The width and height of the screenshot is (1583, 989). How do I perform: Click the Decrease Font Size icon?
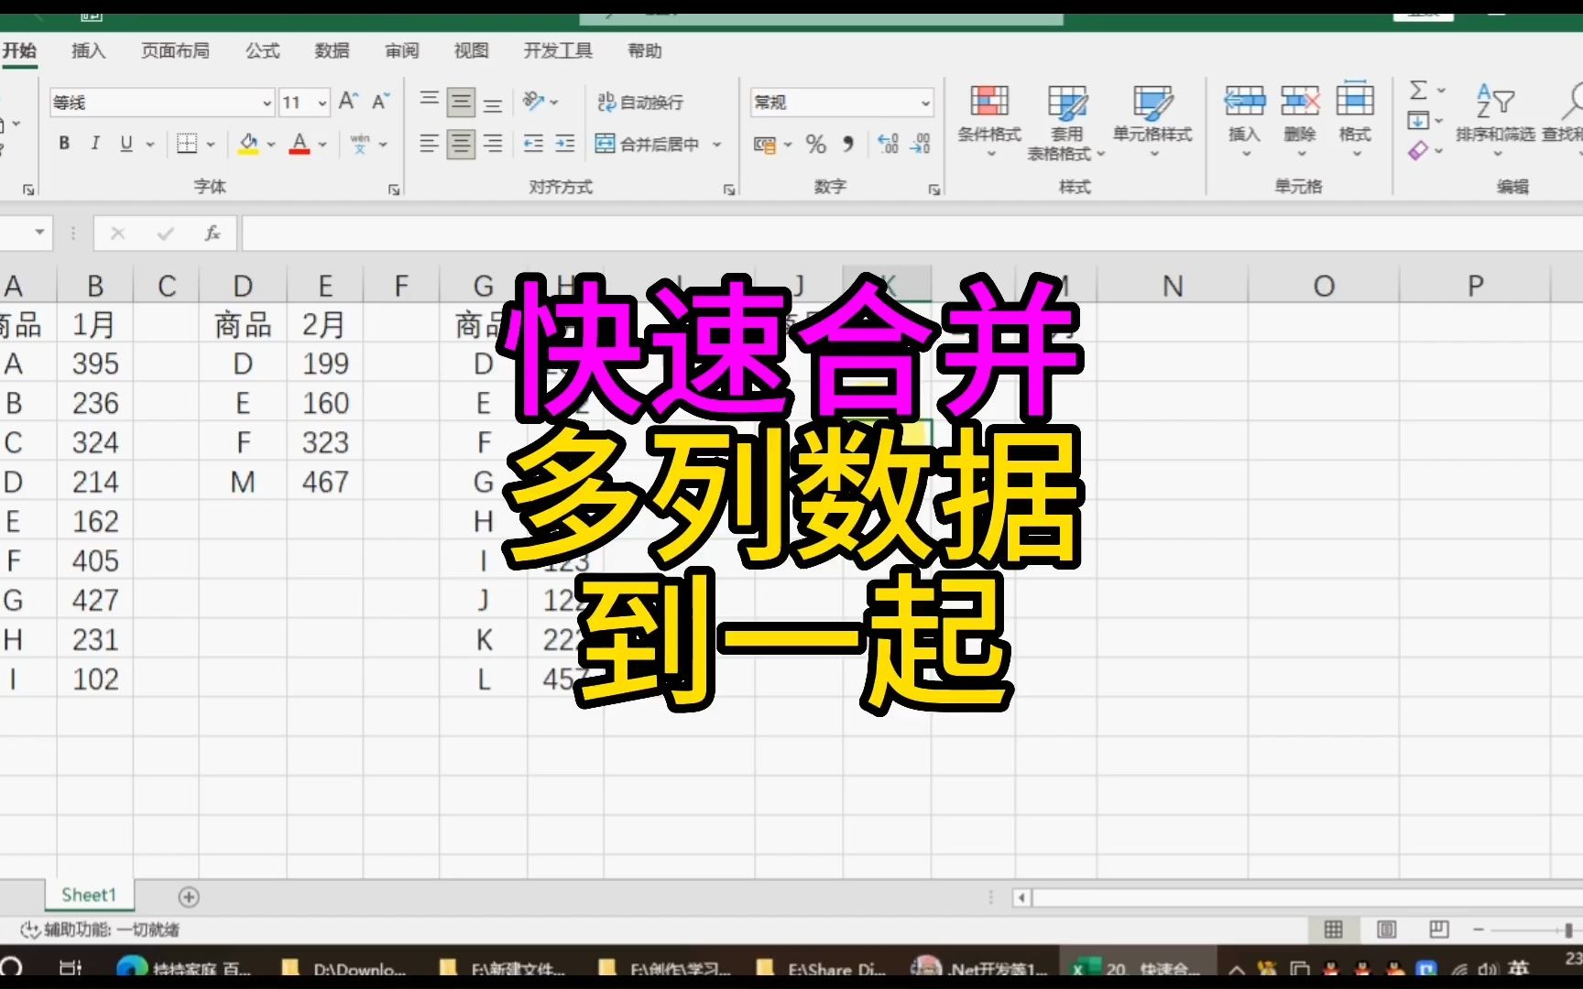pyautogui.click(x=381, y=102)
